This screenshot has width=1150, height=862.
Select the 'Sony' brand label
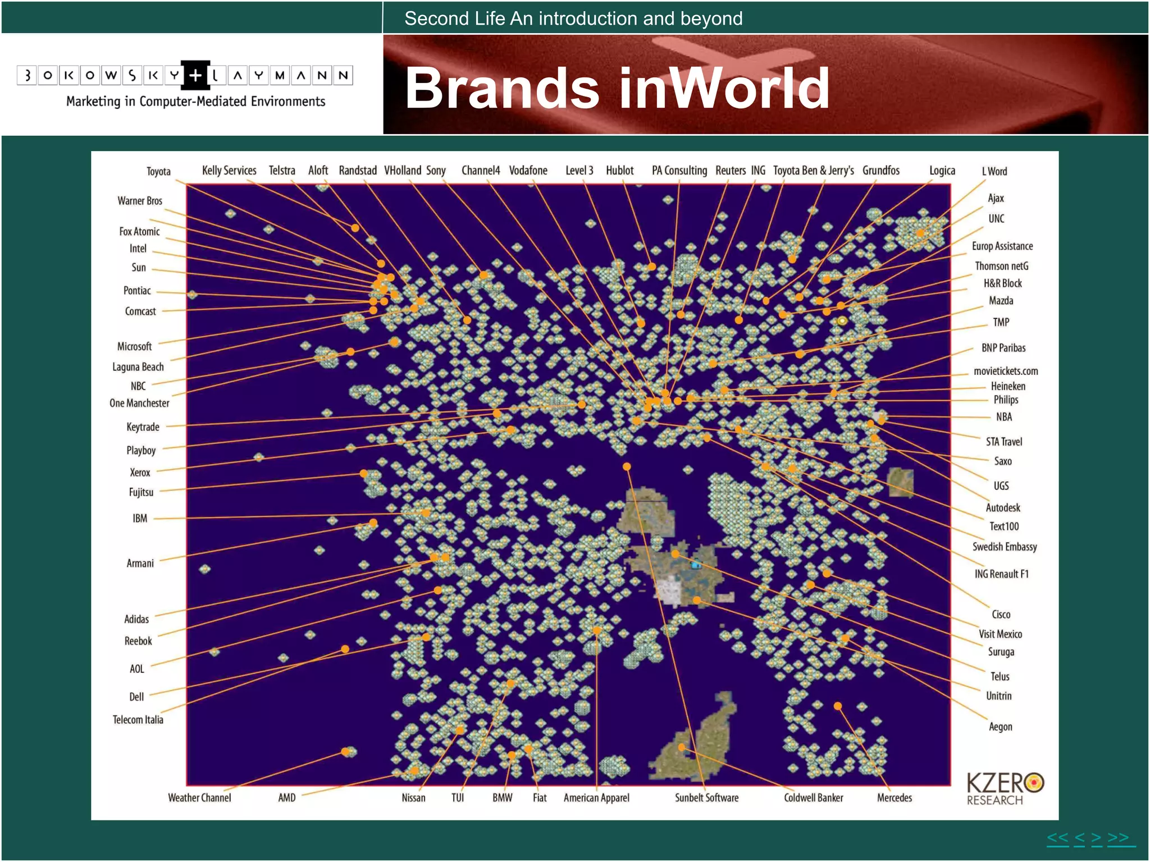click(x=436, y=171)
